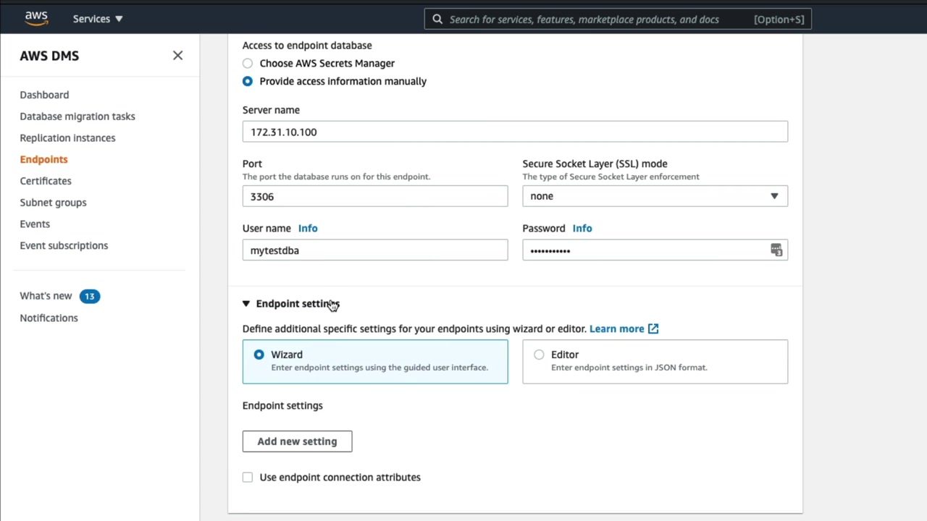
Task: Collapse the Endpoint settings section
Action: coord(246,304)
